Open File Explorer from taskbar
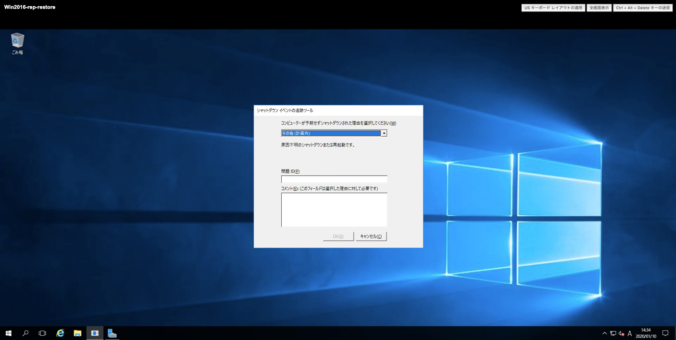The height and width of the screenshot is (340, 676). 77,333
